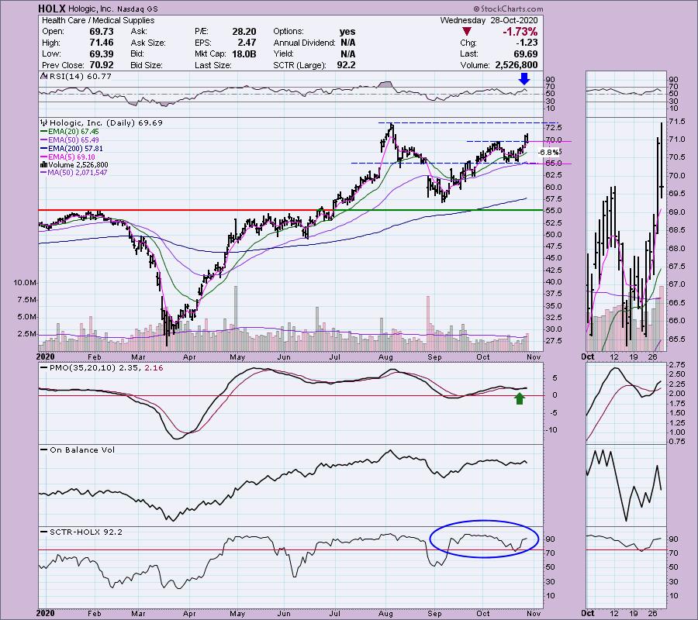Click the EMA(5) 69.10 legend entry
The width and height of the screenshot is (698, 620).
tap(71, 157)
